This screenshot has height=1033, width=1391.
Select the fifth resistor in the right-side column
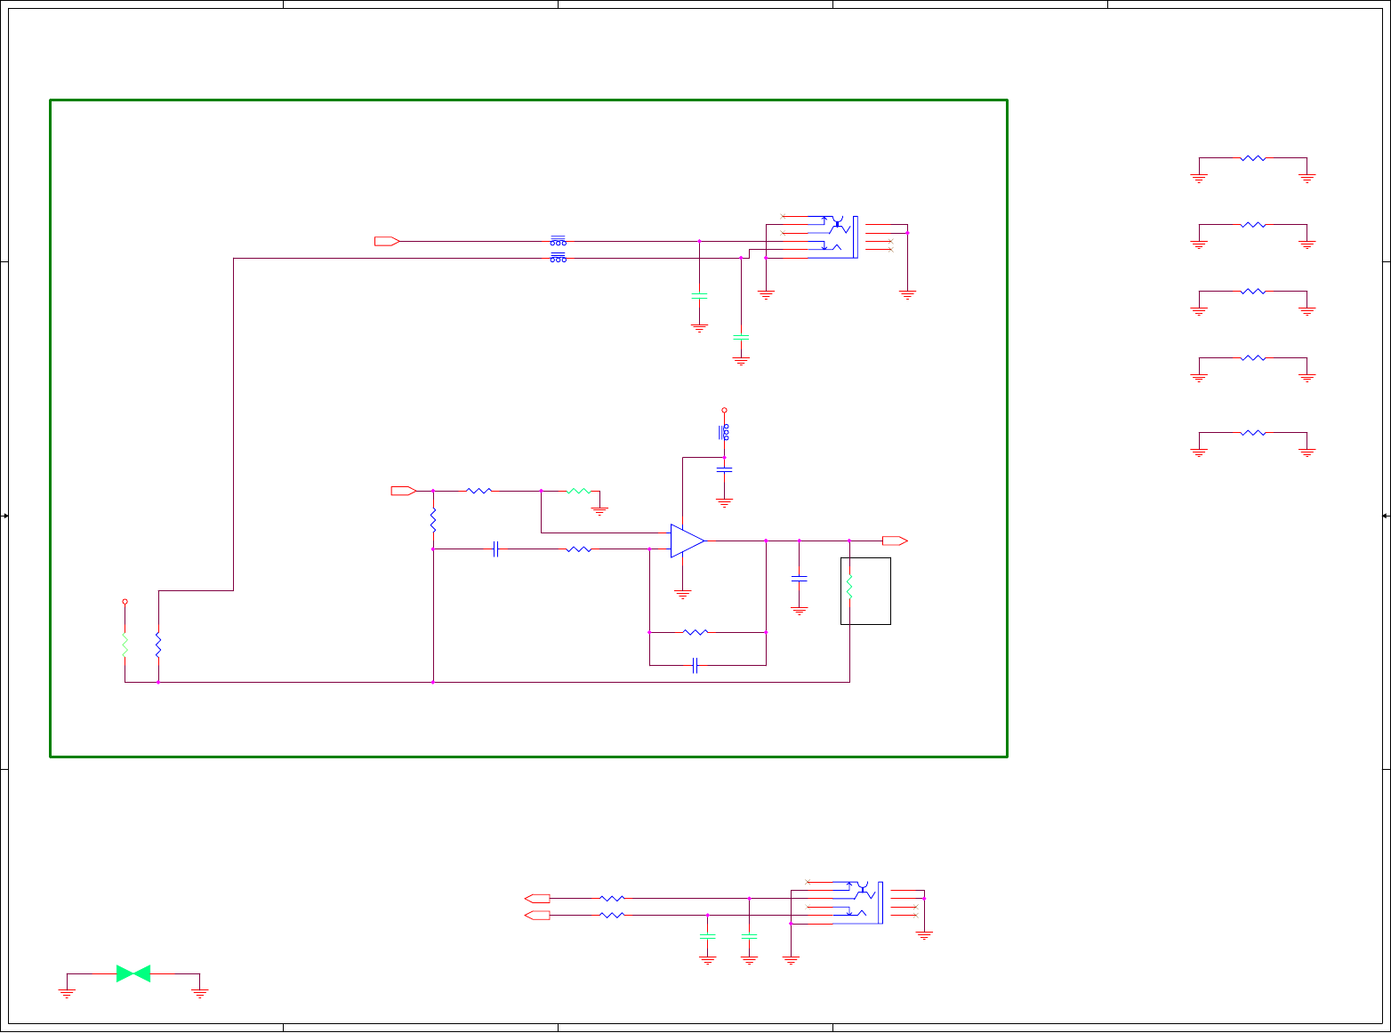pyautogui.click(x=1252, y=433)
